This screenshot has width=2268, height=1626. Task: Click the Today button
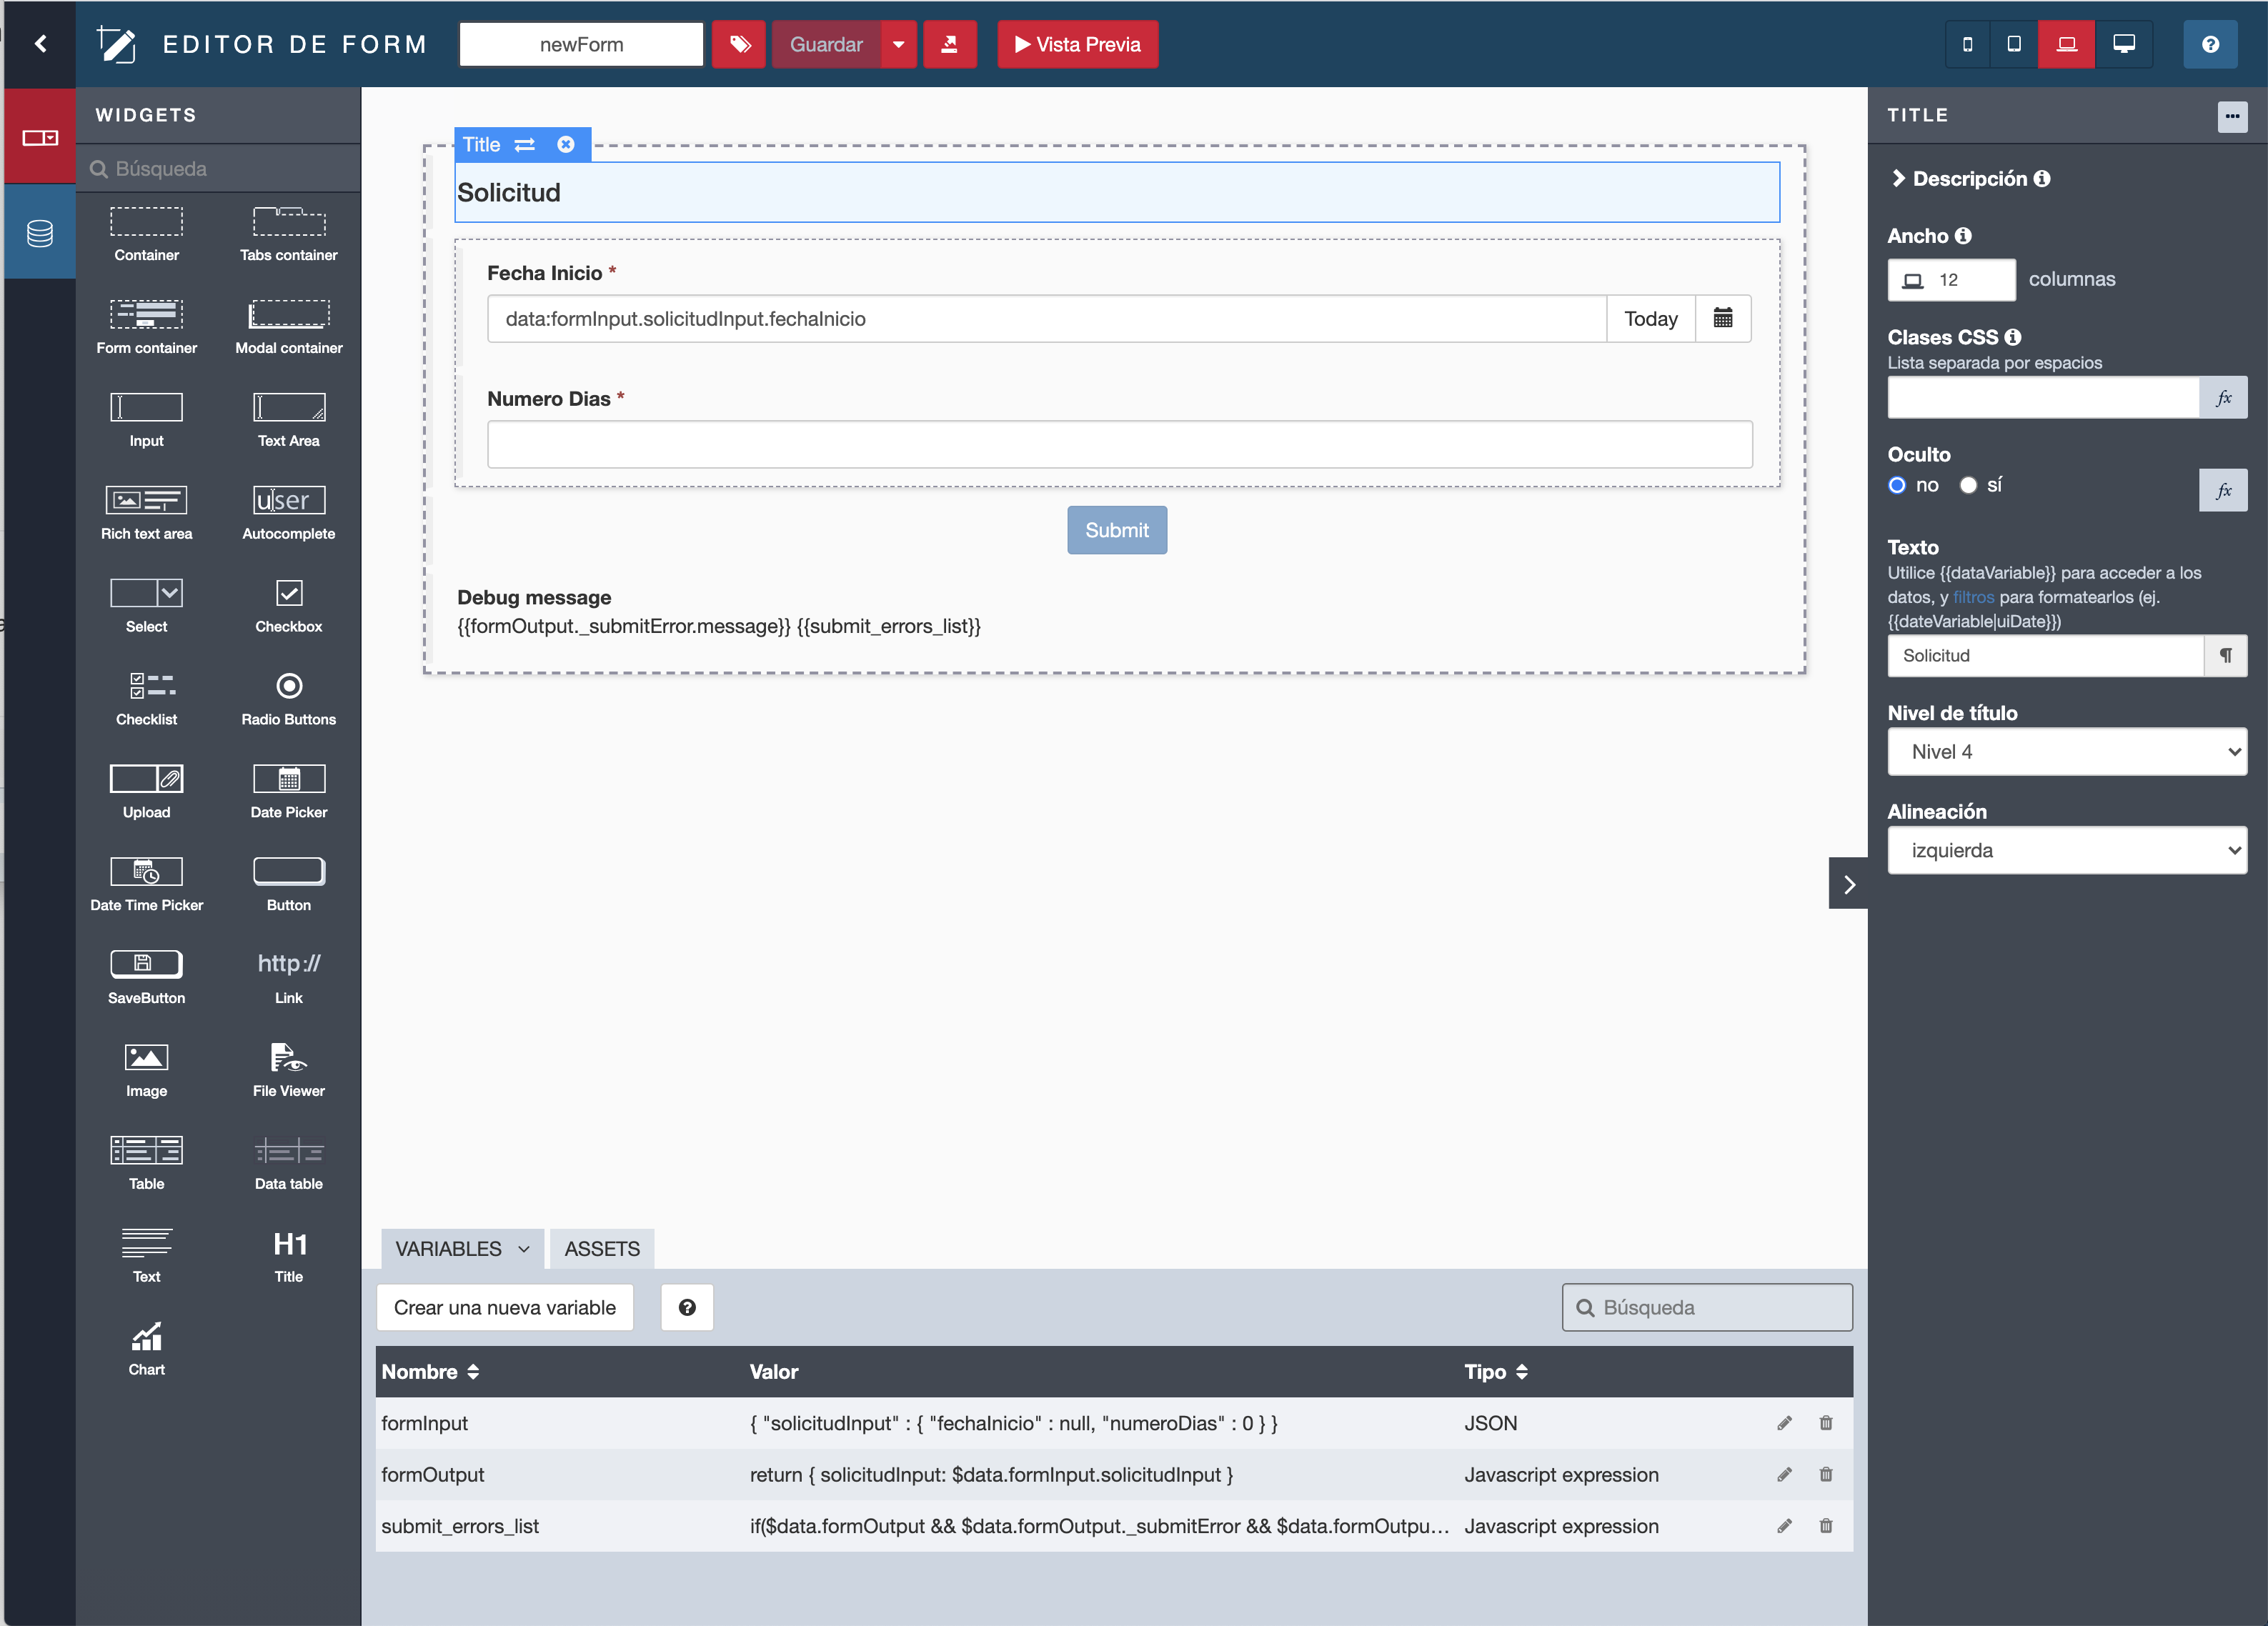coord(1650,318)
